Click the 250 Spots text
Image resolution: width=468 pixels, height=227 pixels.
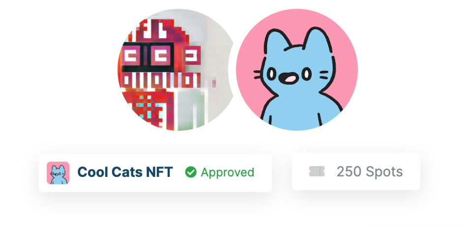370,171
